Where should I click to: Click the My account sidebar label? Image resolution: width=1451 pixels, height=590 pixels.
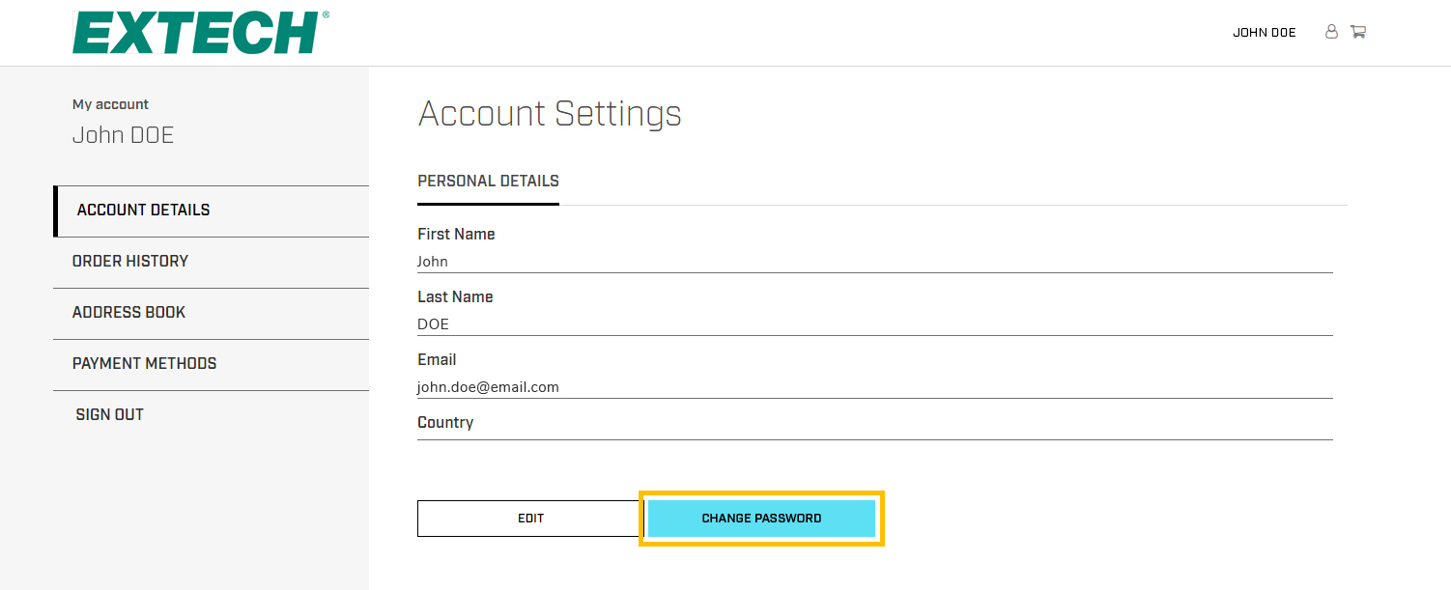click(110, 104)
